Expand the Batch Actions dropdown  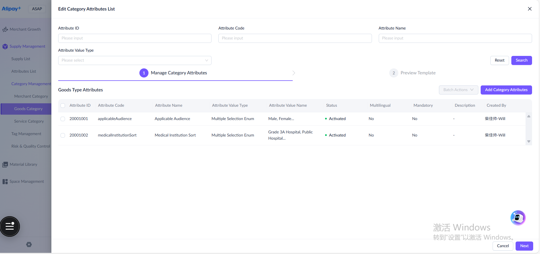[458, 90]
